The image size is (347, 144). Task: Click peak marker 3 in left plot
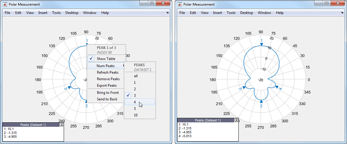point(69,87)
